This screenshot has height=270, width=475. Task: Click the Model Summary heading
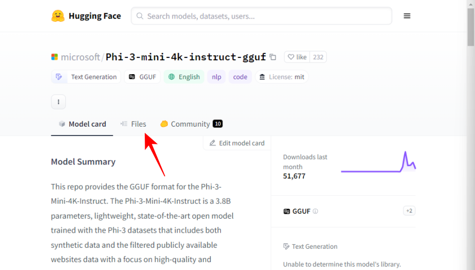pos(83,162)
